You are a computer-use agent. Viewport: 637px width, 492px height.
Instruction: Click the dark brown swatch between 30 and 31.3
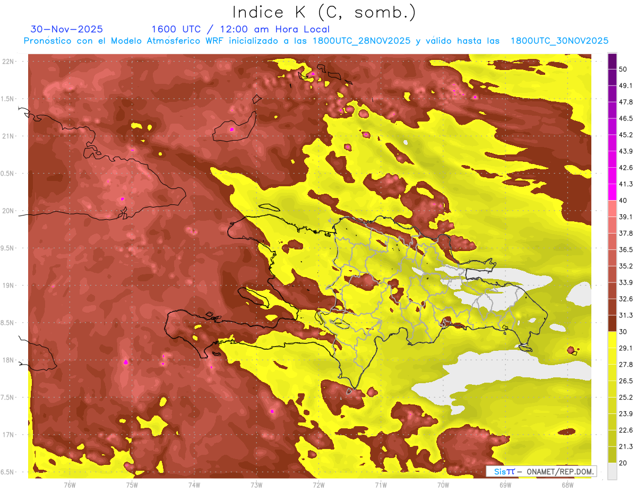pos(612,323)
